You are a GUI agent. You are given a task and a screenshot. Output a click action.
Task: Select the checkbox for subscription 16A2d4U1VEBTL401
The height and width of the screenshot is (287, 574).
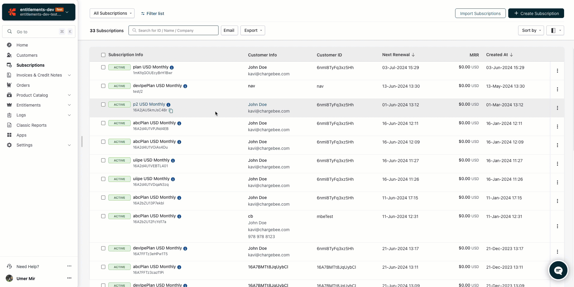[103, 160]
